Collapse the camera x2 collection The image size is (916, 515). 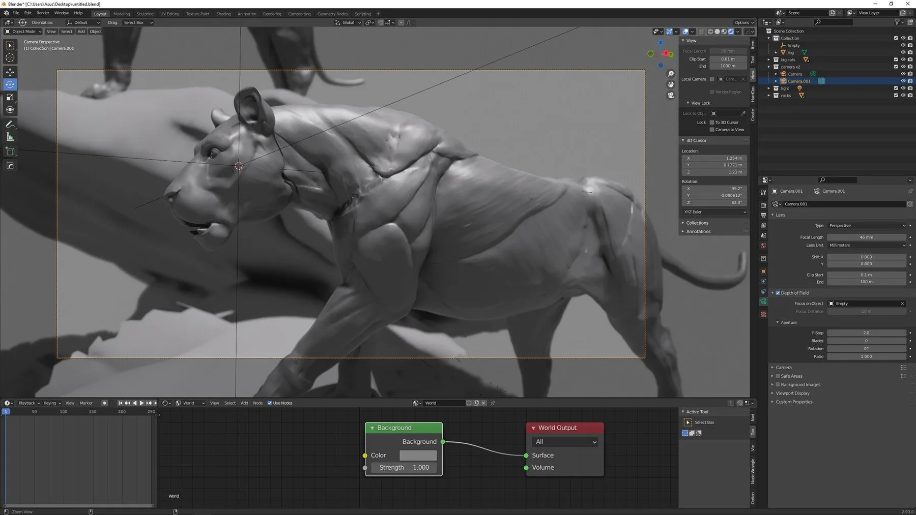(769, 67)
